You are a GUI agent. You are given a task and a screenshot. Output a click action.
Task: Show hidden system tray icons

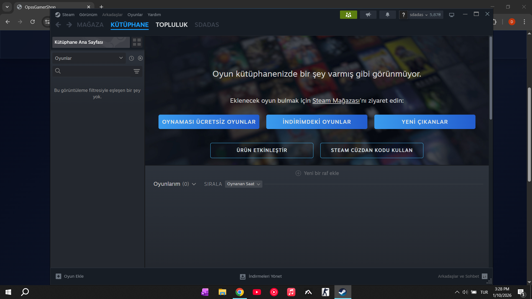pyautogui.click(x=457, y=292)
